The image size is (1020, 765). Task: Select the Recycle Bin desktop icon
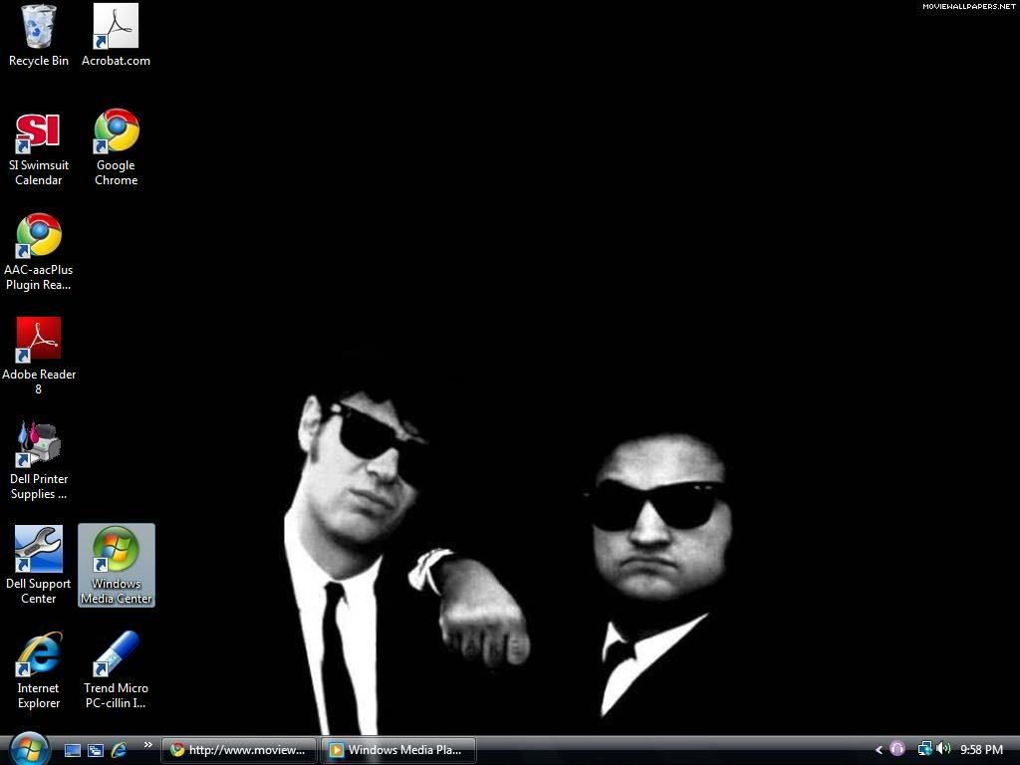coord(39,28)
